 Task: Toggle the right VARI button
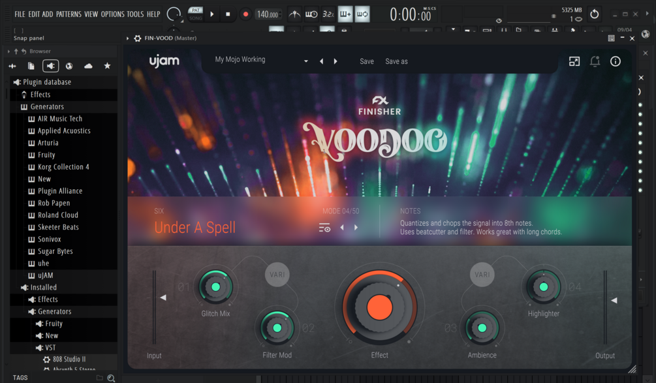[482, 275]
